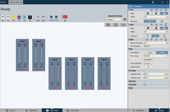Click the zoom in magnifier button
The width and height of the screenshot is (170, 112).
[x=108, y=25]
